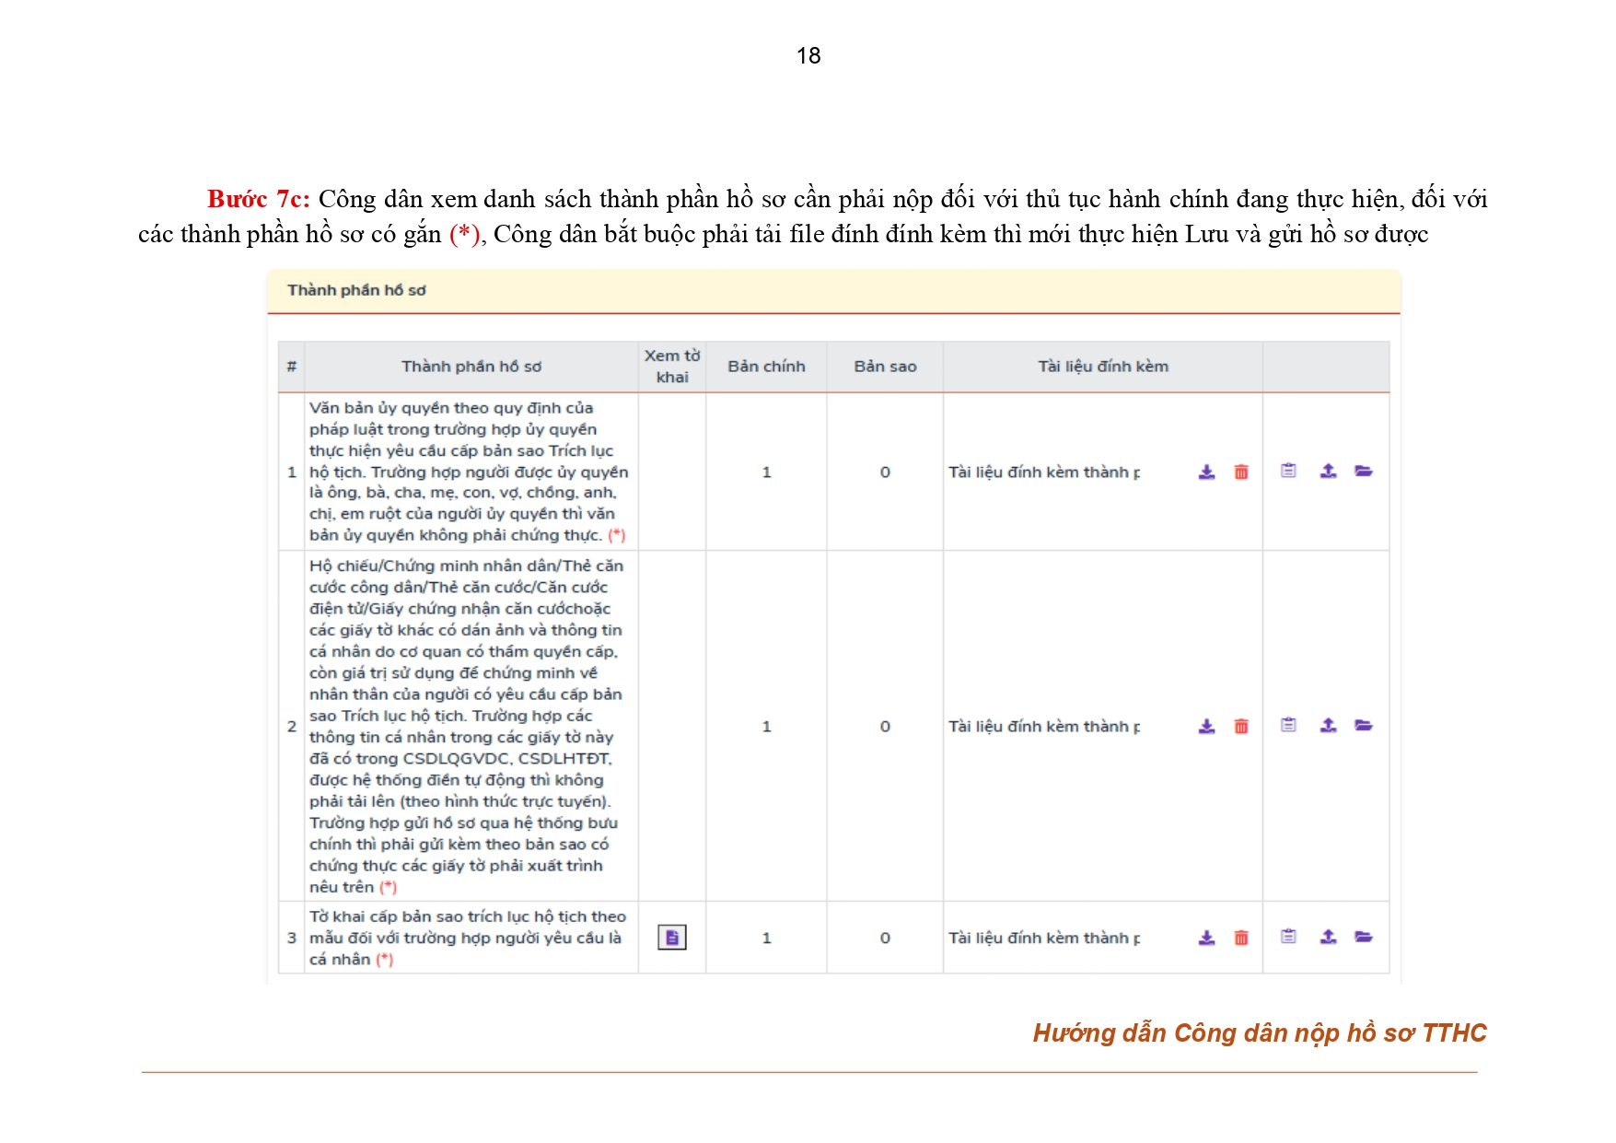Screen dimensions: 1616x1143
Task: Click the open folder icon in row 1
Action: pos(1364,471)
